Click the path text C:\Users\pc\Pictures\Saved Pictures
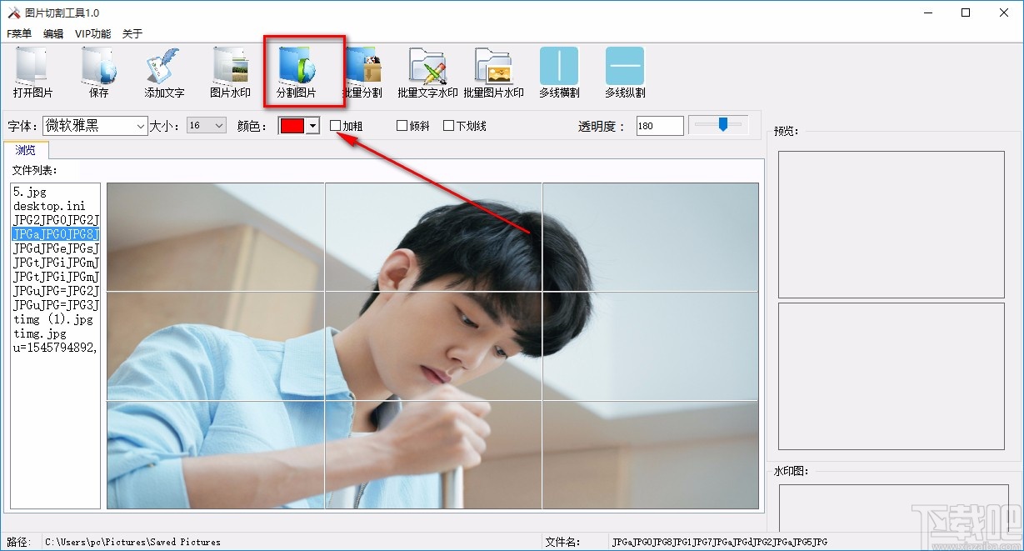 (x=133, y=542)
